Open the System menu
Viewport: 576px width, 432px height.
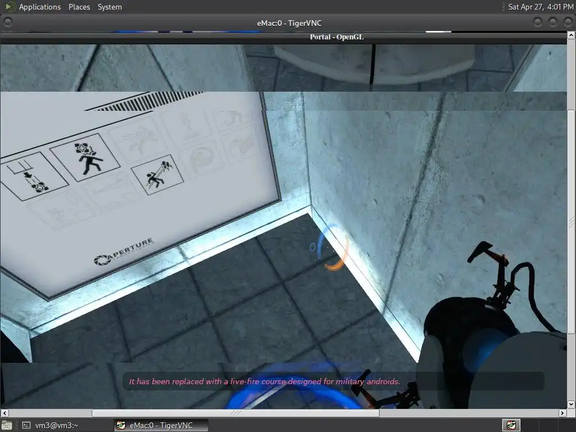(110, 7)
